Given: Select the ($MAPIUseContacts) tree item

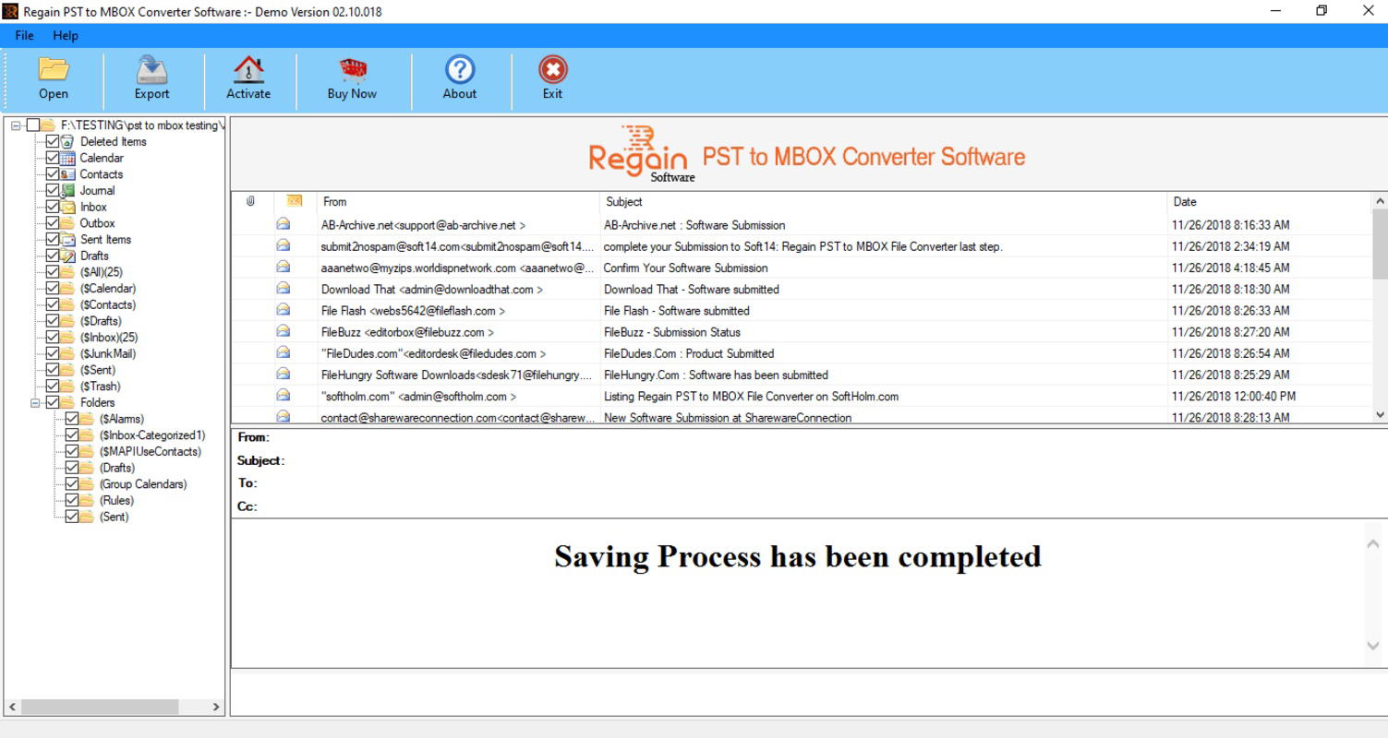Looking at the screenshot, I should pos(150,452).
